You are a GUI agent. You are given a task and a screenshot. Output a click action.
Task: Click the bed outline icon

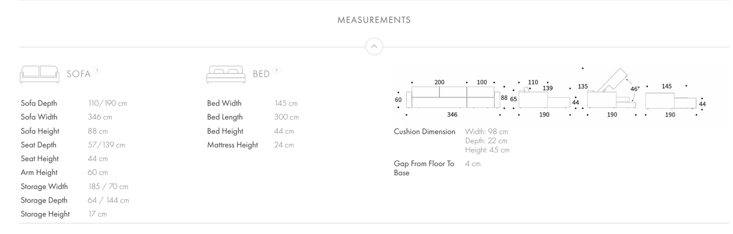click(x=226, y=74)
